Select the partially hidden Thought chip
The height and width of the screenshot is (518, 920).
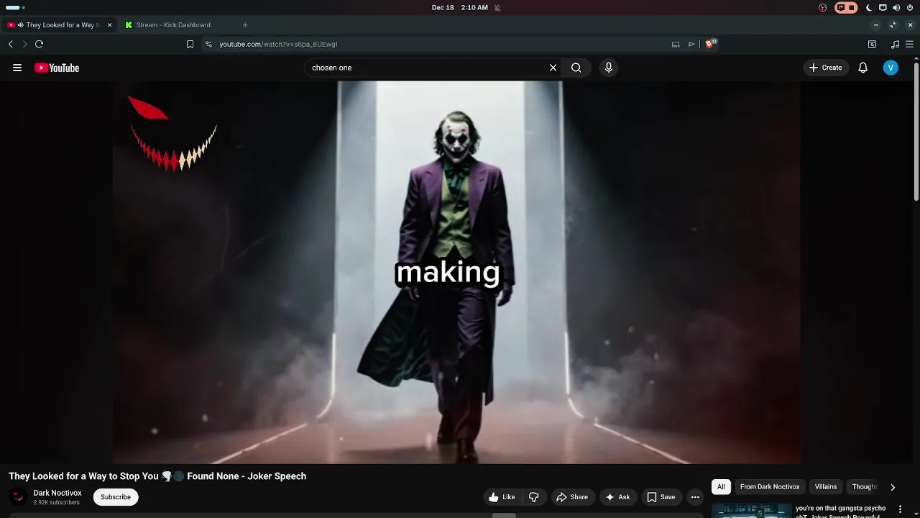pyautogui.click(x=864, y=487)
